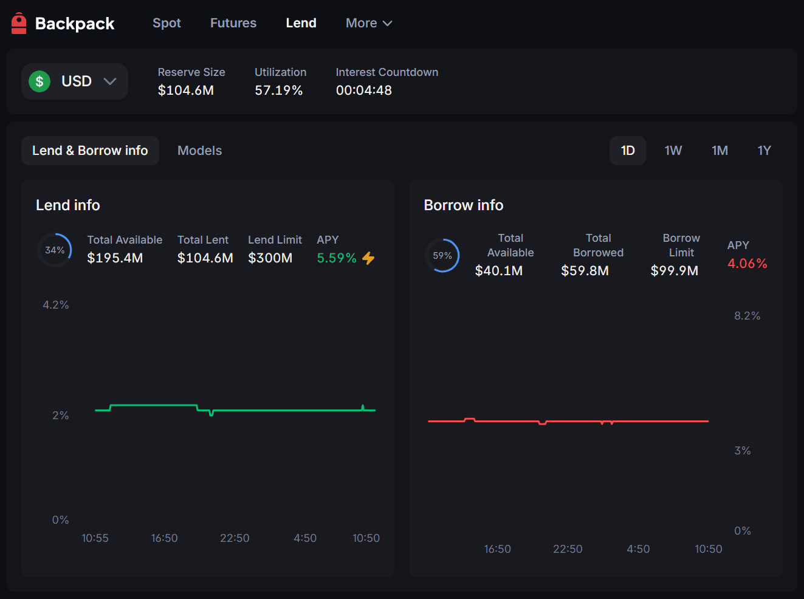The image size is (804, 599).
Task: Click the lightning bolt next to APY
Action: point(368,258)
